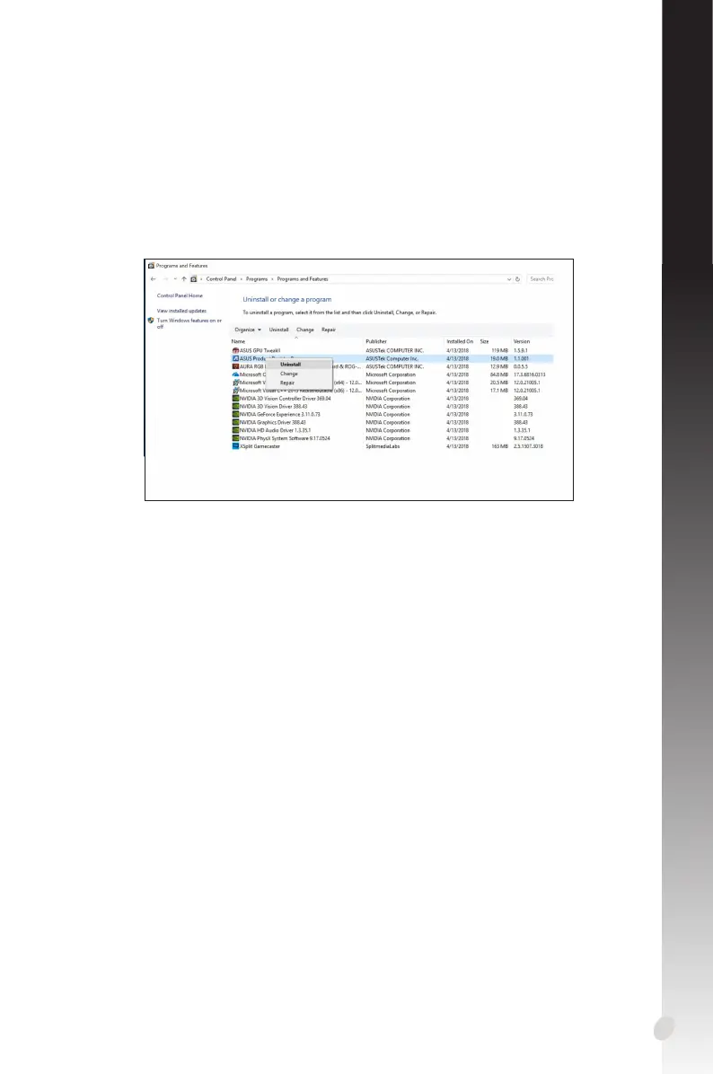Open the Organize dropdown

click(248, 330)
